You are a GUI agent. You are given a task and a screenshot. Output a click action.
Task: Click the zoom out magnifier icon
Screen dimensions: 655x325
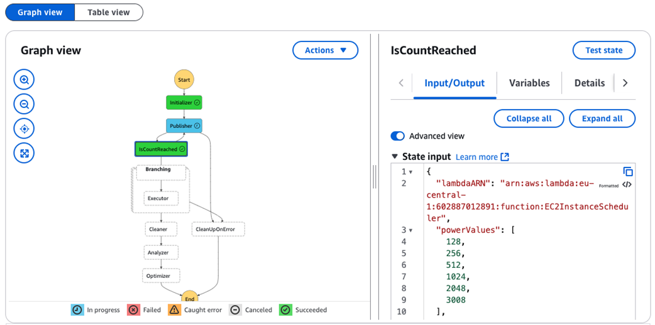[24, 104]
